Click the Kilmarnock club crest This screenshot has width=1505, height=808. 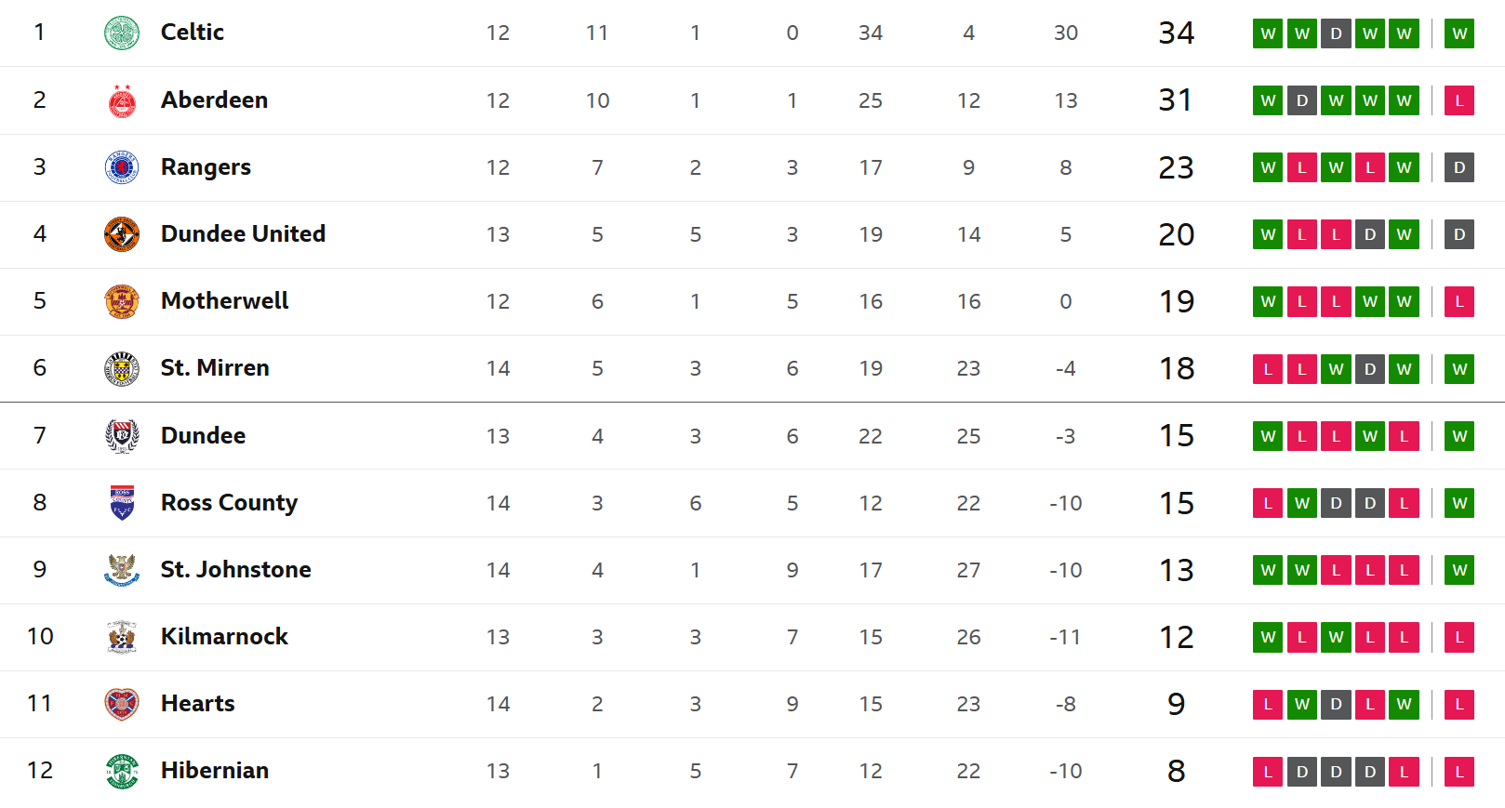122,637
